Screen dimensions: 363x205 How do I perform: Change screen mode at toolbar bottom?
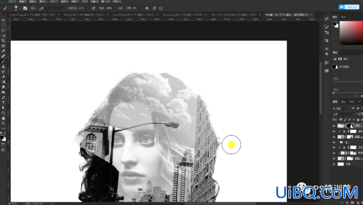coord(3,150)
